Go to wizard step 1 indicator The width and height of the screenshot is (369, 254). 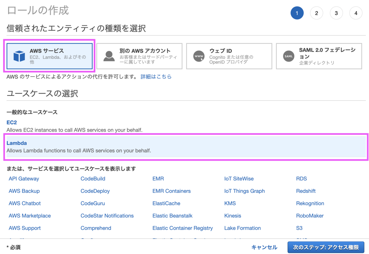297,13
